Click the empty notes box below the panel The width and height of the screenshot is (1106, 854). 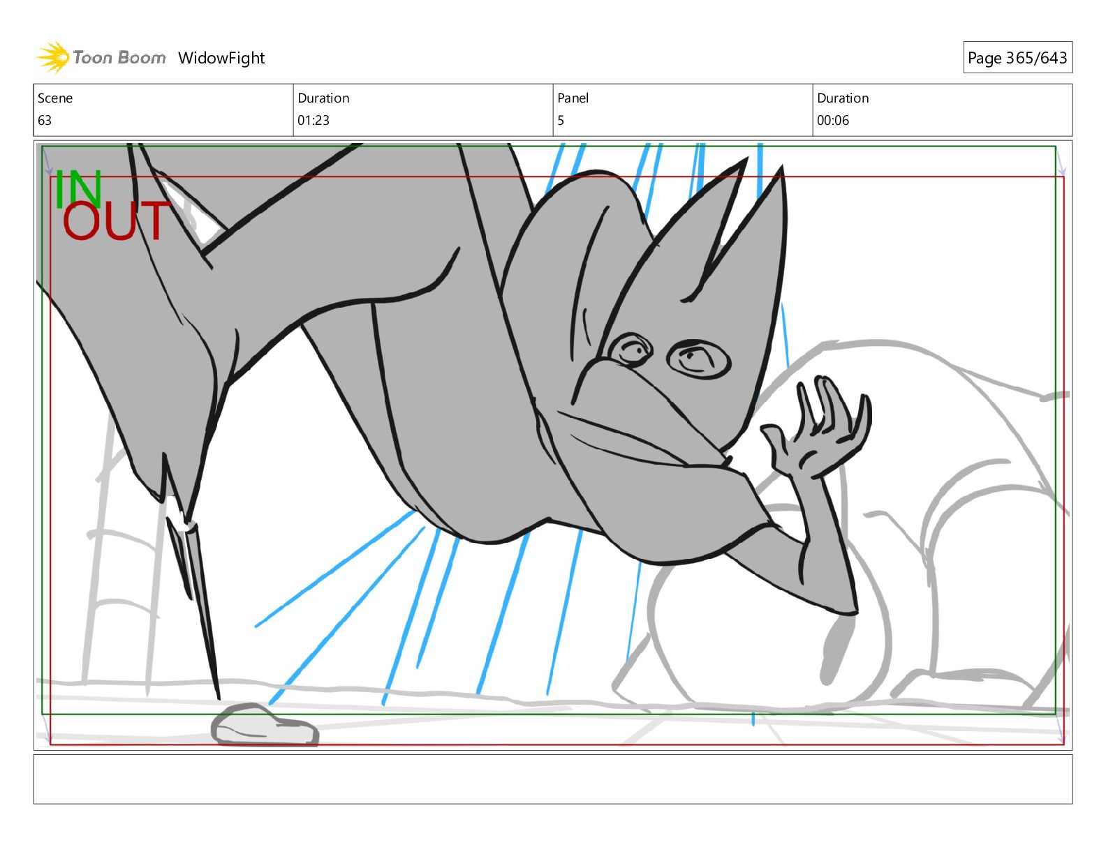pos(552,779)
